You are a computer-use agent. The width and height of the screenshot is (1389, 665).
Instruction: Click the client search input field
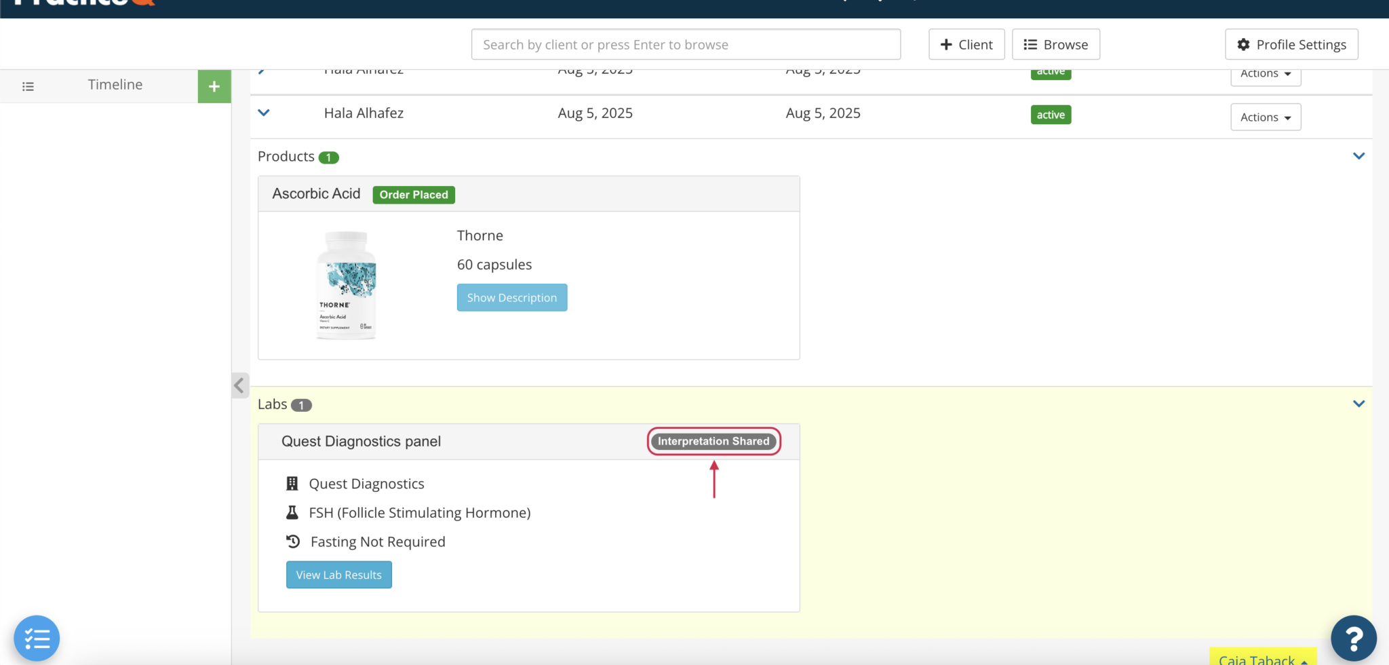685,44
